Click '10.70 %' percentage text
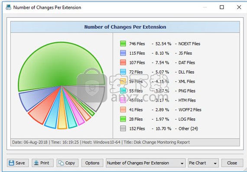 (163, 129)
